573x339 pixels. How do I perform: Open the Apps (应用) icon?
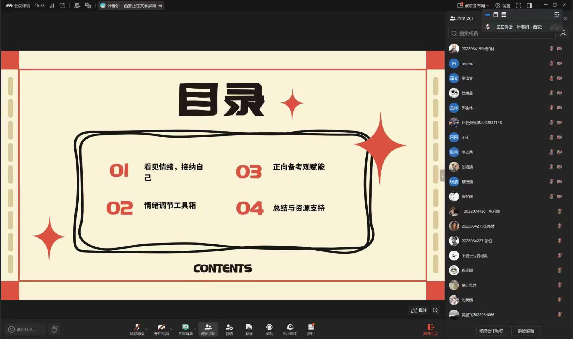point(311,327)
